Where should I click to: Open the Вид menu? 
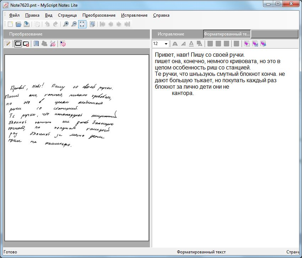49,15
